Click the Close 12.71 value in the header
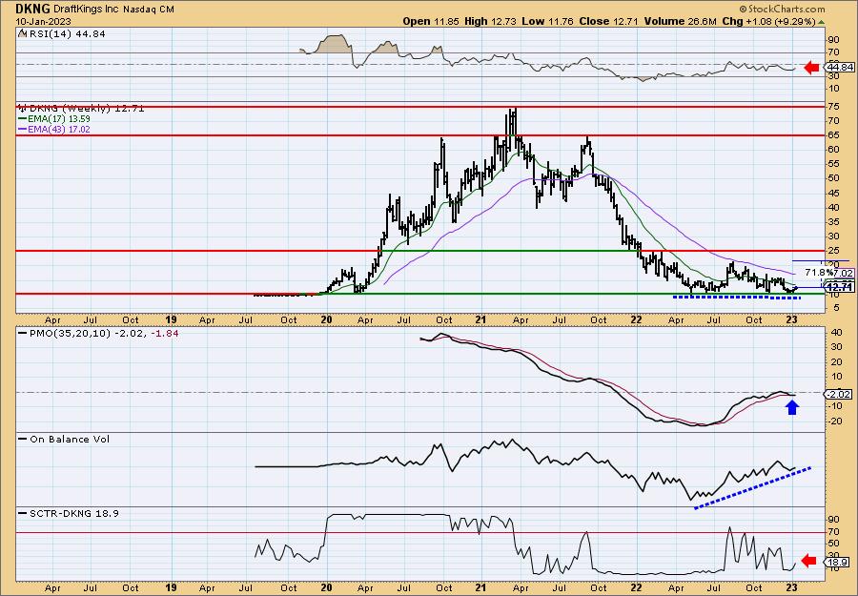858x596 pixels. [606, 21]
